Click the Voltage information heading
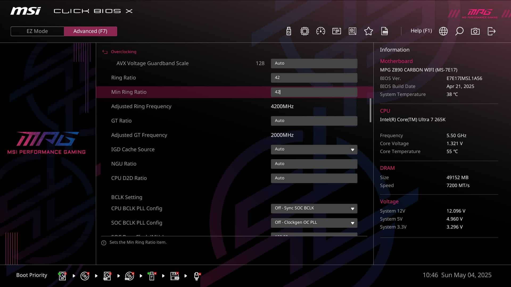Screen dimensions: 511x287 (x=389, y=201)
